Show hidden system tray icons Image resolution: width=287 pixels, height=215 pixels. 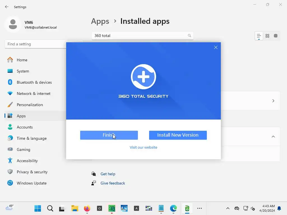pos(228,208)
